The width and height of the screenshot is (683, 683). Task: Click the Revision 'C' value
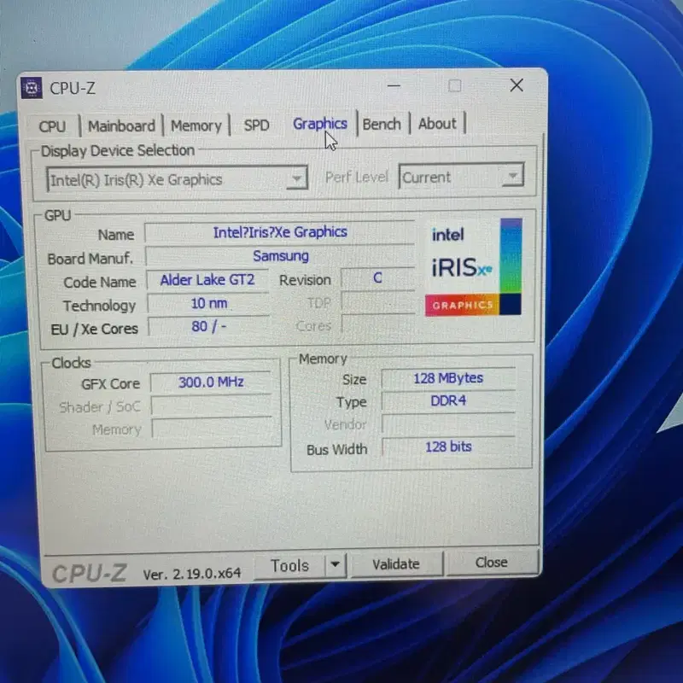coord(377,277)
